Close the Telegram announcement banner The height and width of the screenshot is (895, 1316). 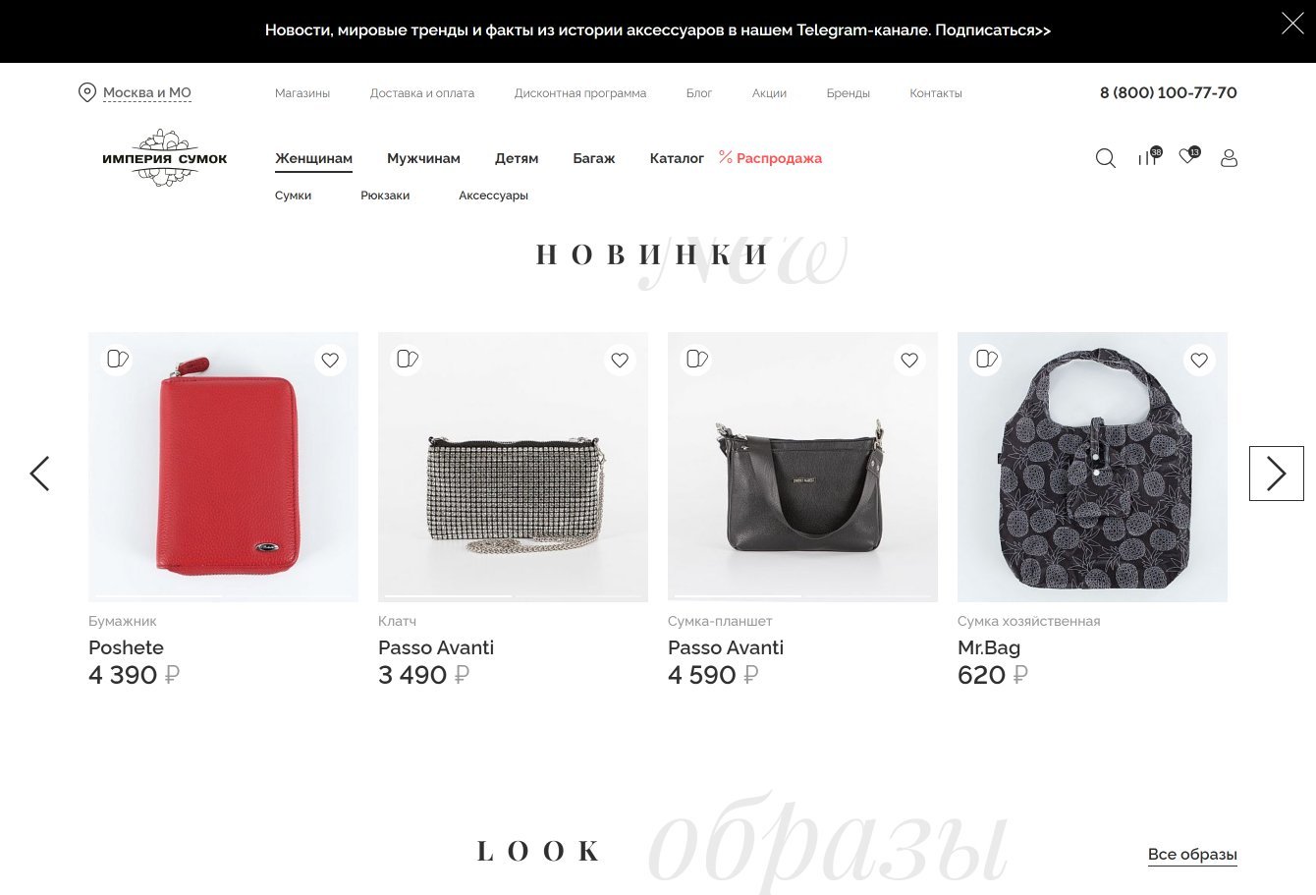(1292, 24)
